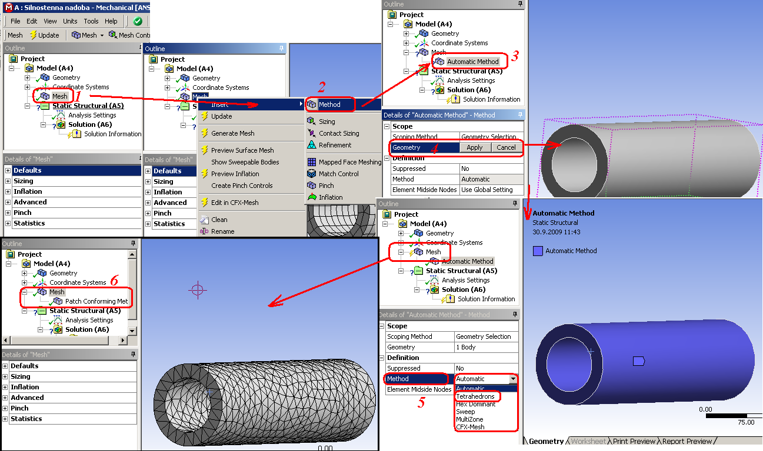Screen dimensions: 763x451
Task: Click the green checkmark toolbar icon
Action: click(138, 21)
